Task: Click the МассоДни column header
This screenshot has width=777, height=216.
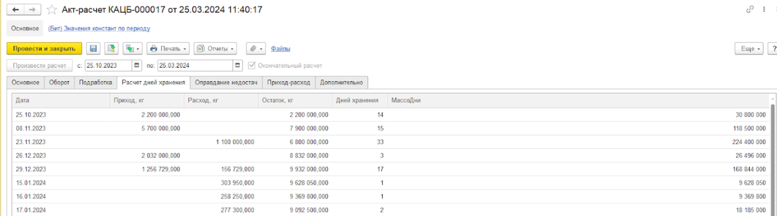Action: [578, 100]
